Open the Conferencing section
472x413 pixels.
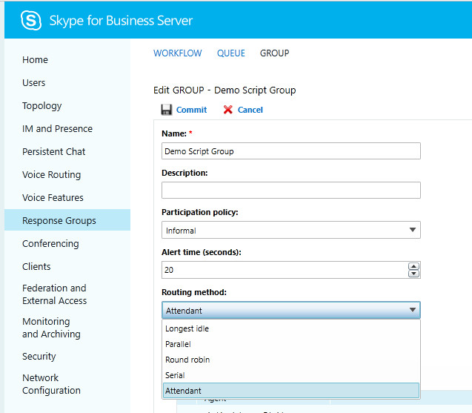(x=50, y=243)
